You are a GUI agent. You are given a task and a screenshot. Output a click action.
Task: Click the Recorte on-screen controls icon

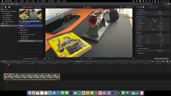tap(161, 32)
